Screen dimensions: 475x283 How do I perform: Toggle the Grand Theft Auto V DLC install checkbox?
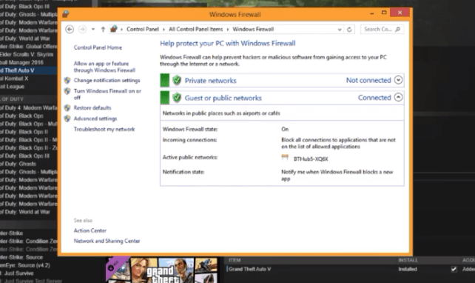[x=454, y=269]
